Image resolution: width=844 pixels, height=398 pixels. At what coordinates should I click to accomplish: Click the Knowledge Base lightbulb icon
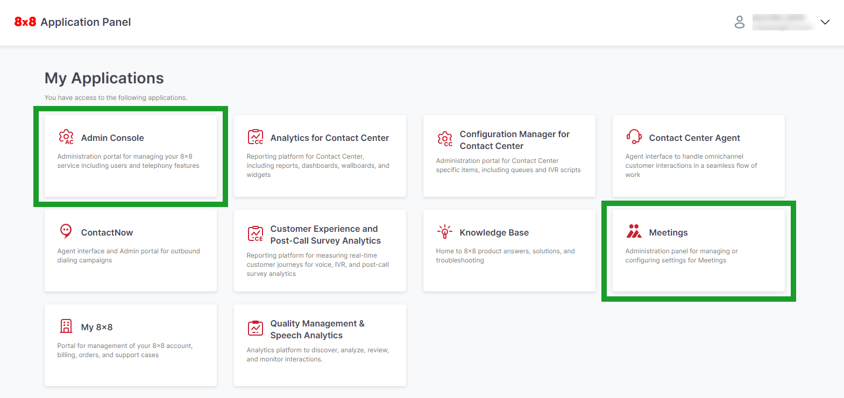point(445,231)
